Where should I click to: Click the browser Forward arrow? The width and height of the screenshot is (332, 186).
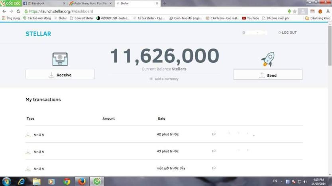click(11, 12)
